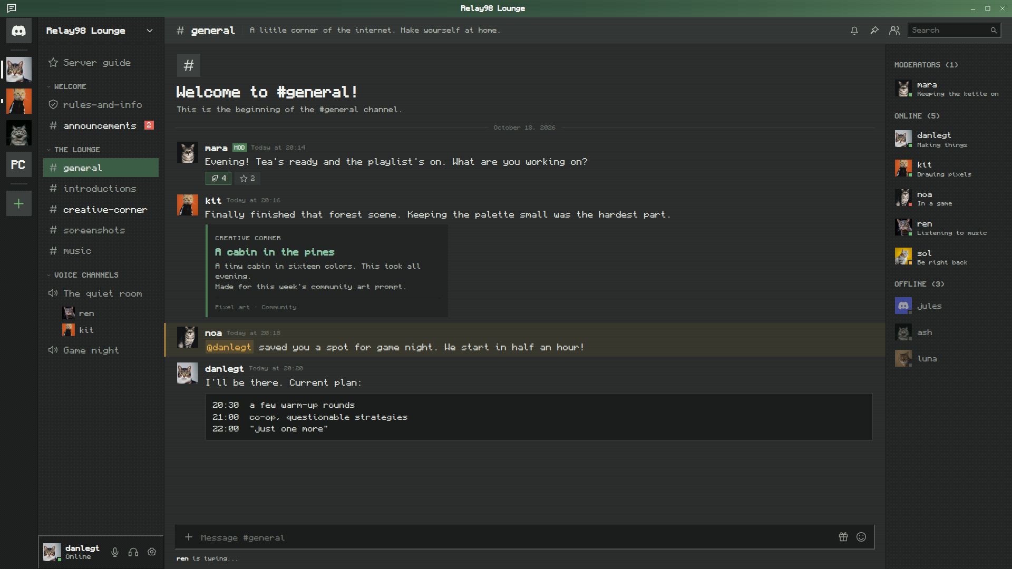Open Discord home direct messages icon

point(18,31)
